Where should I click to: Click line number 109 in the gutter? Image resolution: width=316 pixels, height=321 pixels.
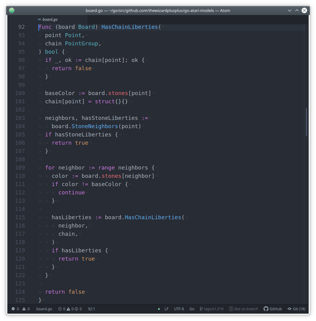click(20, 168)
